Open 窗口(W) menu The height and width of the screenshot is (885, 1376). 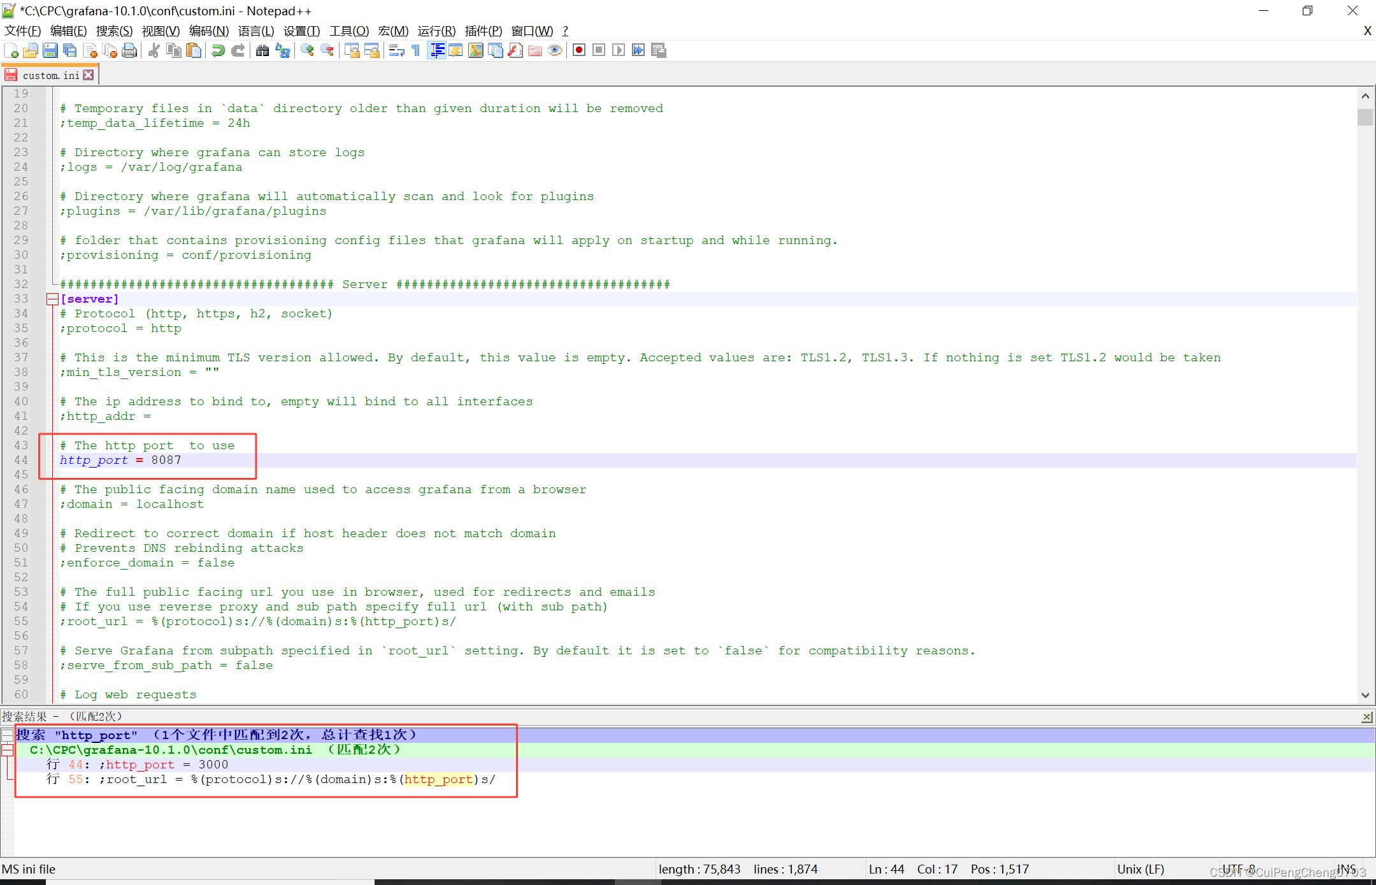pos(532,31)
